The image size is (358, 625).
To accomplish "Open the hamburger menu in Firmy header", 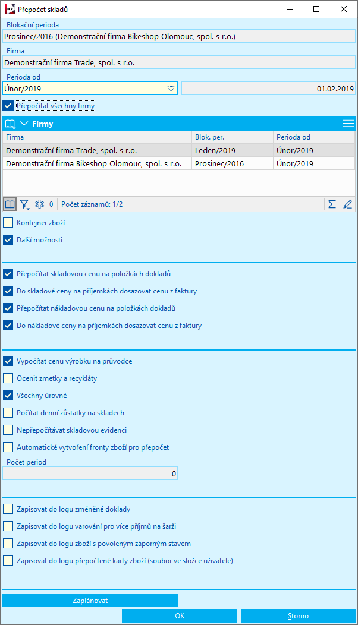I will [x=348, y=124].
